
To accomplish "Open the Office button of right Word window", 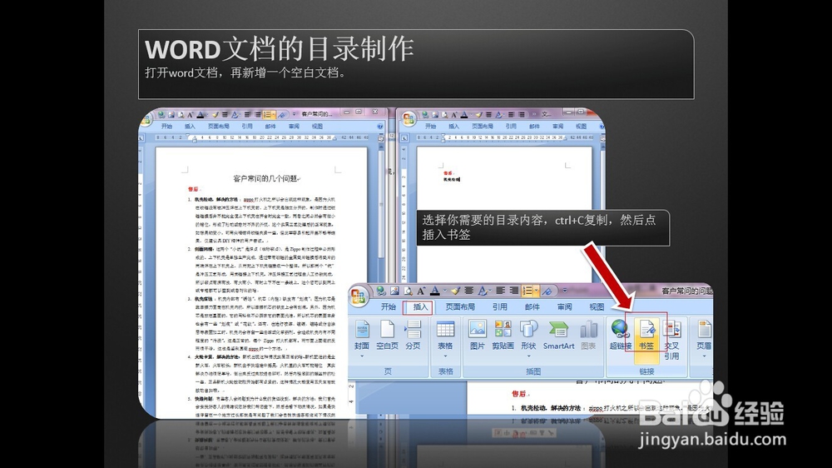I will click(408, 119).
